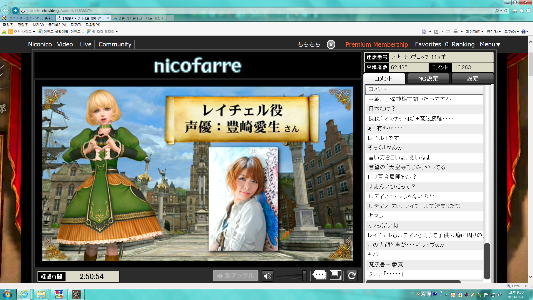The height and width of the screenshot is (300, 533).
Task: Open the Windows Start button
Action: [7, 294]
